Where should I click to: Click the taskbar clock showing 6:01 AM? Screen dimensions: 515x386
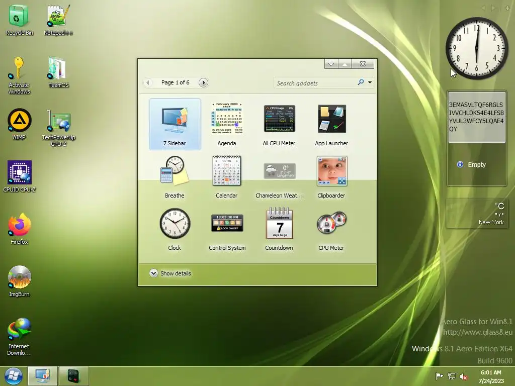pos(491,376)
